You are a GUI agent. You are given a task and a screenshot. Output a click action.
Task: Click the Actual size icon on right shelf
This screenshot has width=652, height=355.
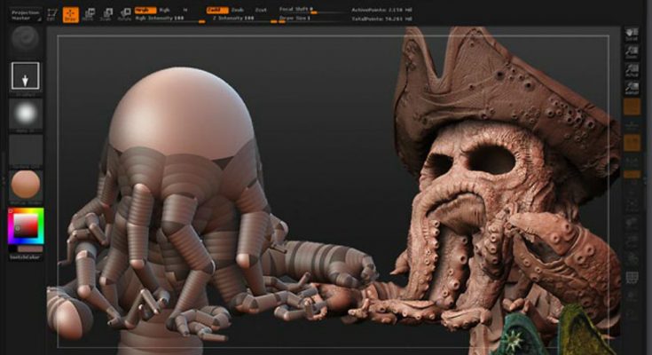click(632, 70)
